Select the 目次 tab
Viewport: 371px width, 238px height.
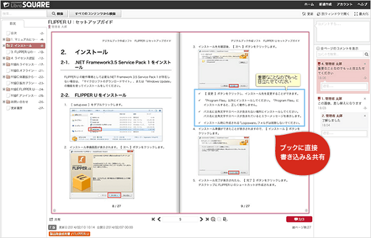[x=13, y=23]
